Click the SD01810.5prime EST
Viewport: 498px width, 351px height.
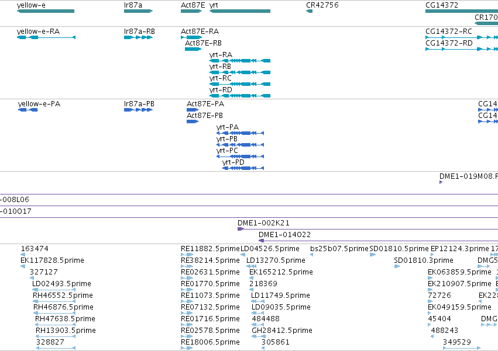point(373,255)
